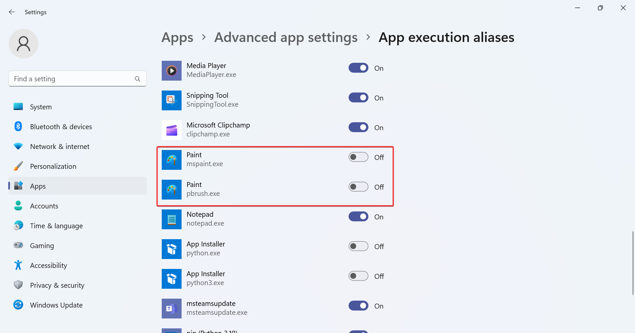Click the Find a setting search box
Screen dimensions: 635x333
(73, 79)
